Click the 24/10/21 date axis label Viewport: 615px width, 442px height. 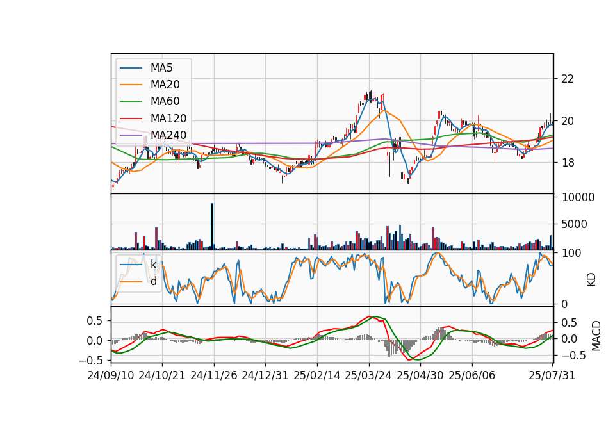pyautogui.click(x=162, y=375)
